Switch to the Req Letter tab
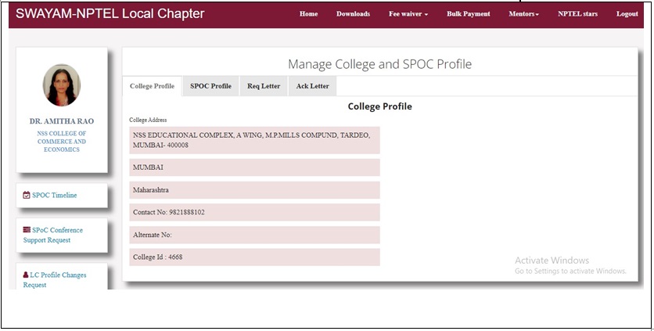Viewport: 654px width, 331px height. 264,86
